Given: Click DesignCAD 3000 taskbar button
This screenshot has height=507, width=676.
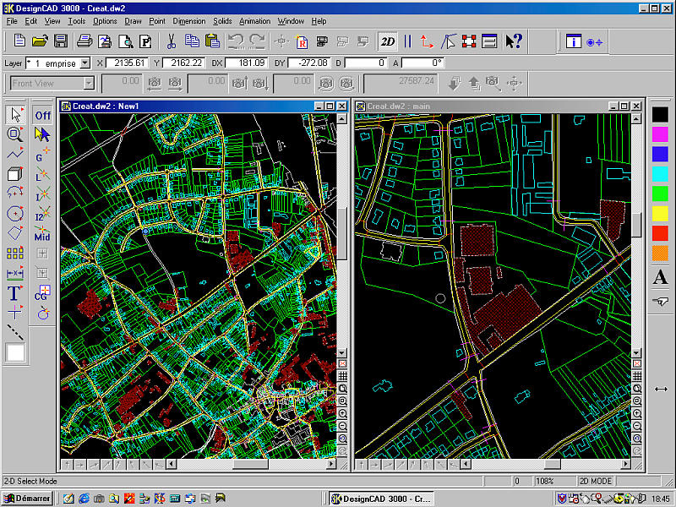Looking at the screenshot, I should [379, 499].
